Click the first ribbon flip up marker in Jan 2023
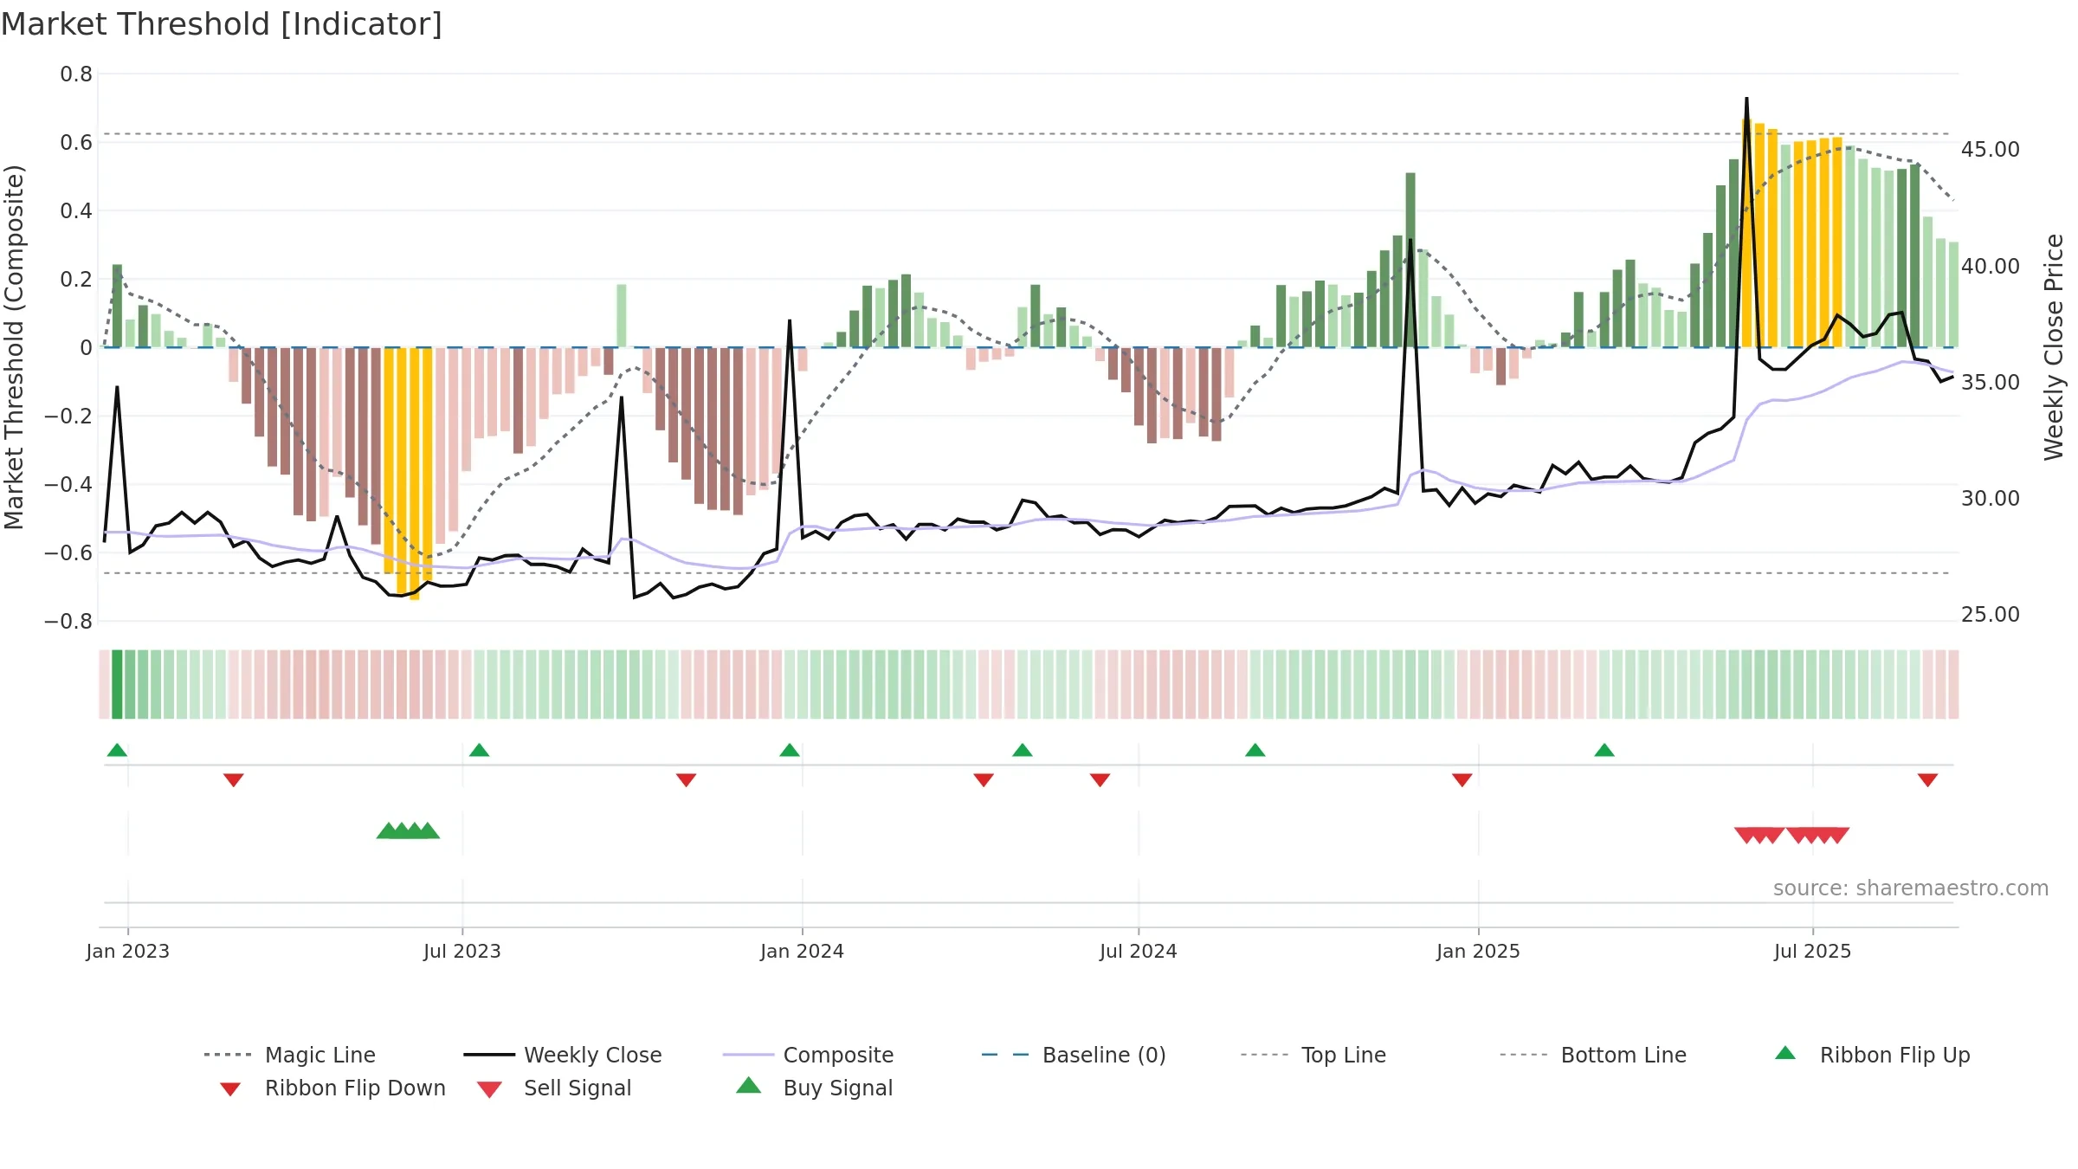2078x1169 pixels. pyautogui.click(x=117, y=750)
